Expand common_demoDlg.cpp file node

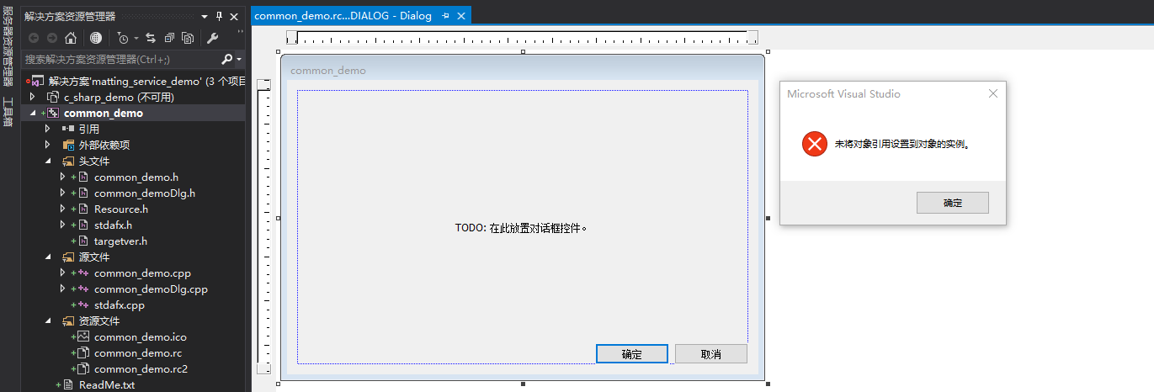pyautogui.click(x=63, y=289)
